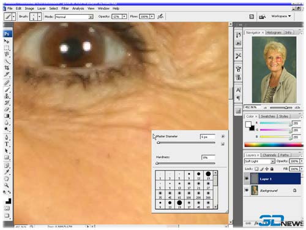Viewport: 306px width, 230px height.
Task: Open the History panel icon in dock
Action: pyautogui.click(x=238, y=35)
